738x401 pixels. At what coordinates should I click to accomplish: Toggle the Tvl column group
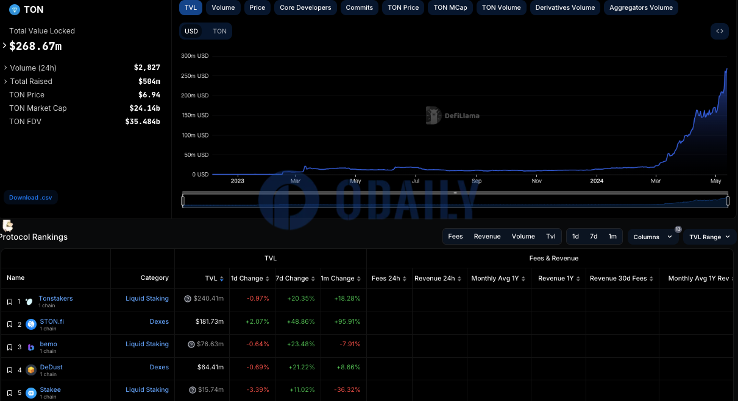pyautogui.click(x=551, y=237)
